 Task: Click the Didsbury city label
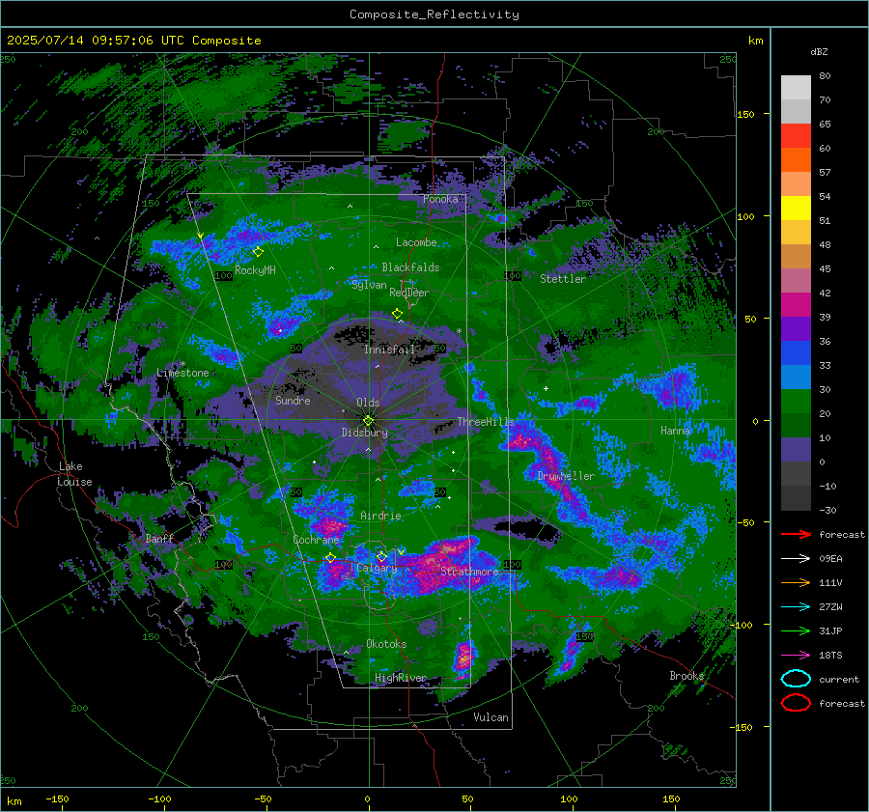point(364,433)
